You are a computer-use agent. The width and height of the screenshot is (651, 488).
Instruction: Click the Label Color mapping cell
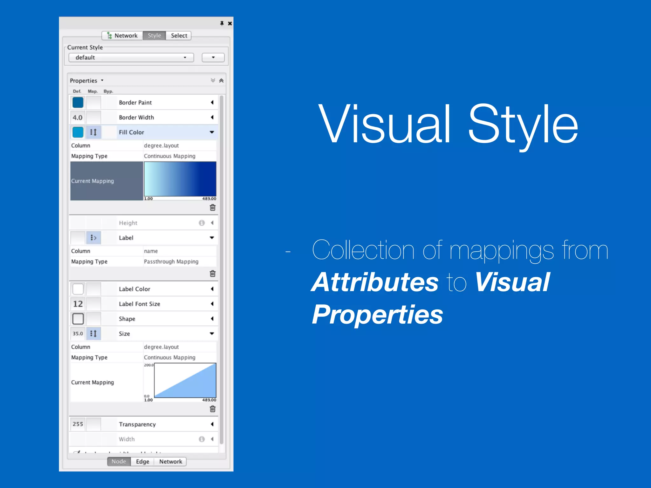[94, 289]
